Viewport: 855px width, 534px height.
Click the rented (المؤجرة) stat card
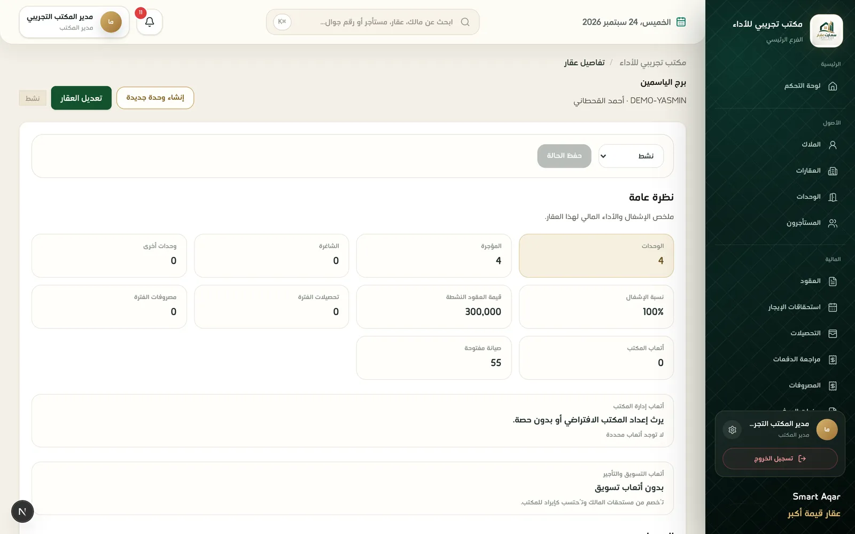[434, 256]
